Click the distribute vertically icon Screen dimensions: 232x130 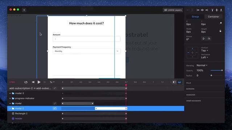(x=192, y=10)
